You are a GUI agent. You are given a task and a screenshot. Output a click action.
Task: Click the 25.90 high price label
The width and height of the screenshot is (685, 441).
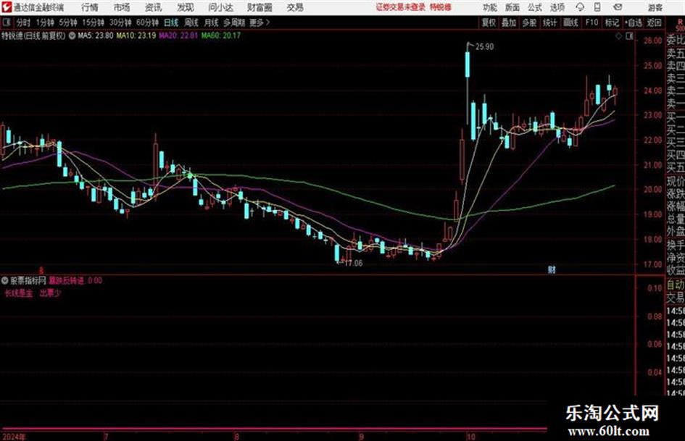click(484, 47)
